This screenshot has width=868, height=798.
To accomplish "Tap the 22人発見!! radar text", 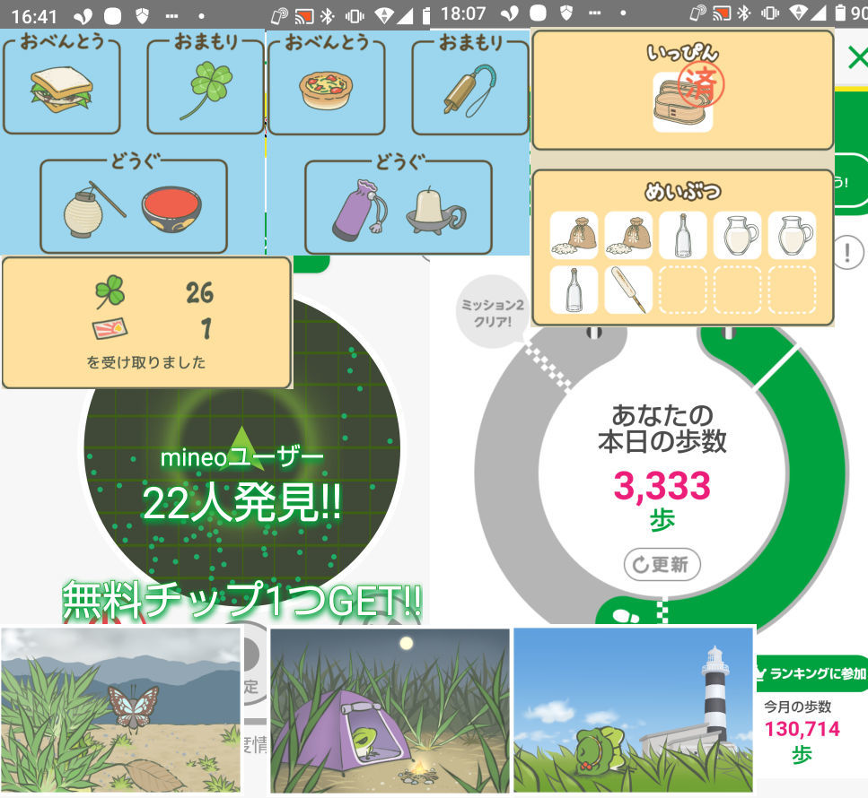I will 241,502.
